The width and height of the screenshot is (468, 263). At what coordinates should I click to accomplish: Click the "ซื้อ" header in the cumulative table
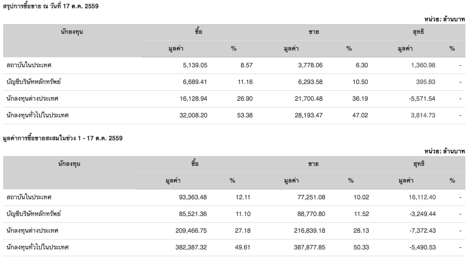pyautogui.click(x=198, y=164)
